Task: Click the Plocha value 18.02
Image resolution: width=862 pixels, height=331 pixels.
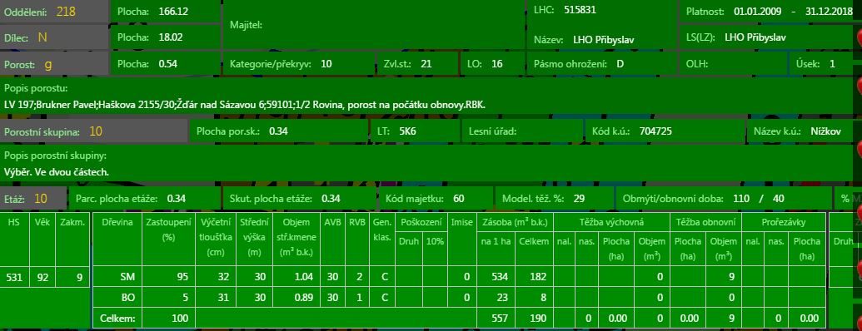Action: coord(171,37)
